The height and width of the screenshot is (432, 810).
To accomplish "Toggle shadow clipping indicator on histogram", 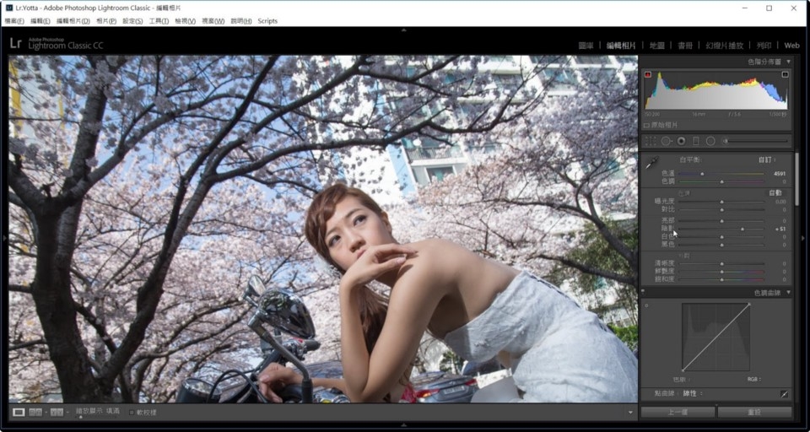I will coord(648,75).
